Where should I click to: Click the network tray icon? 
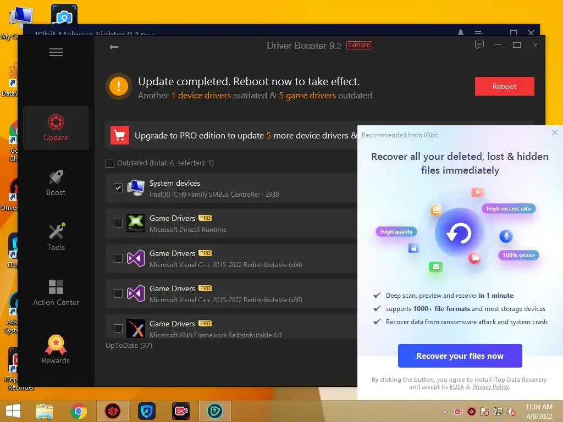(x=498, y=411)
